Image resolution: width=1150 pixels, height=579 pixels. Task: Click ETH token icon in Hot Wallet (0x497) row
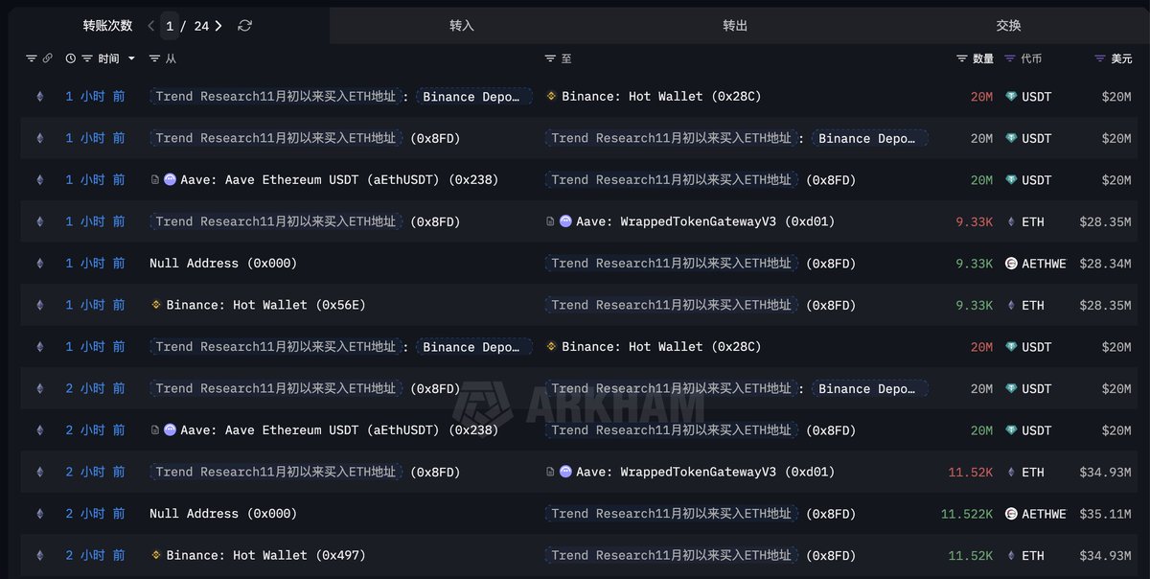[1011, 555]
